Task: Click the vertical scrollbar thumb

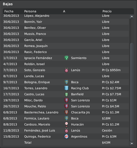Action: point(132,92)
